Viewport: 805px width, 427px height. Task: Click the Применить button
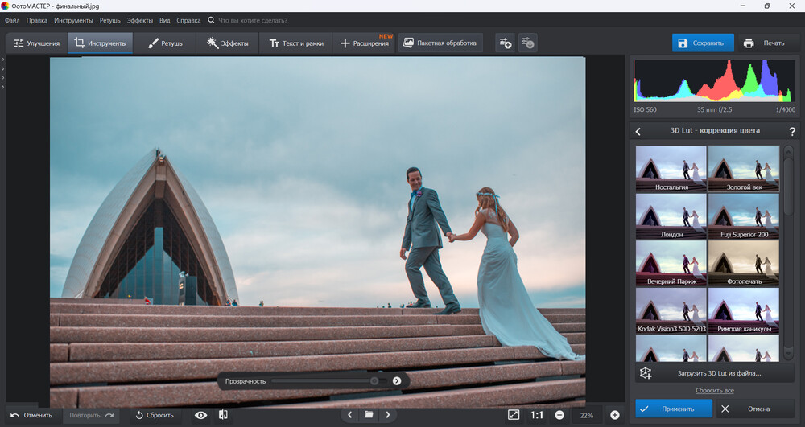[x=674, y=409]
